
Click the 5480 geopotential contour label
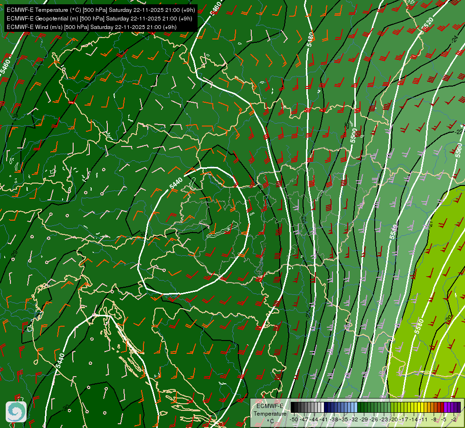pyautogui.click(x=310, y=39)
